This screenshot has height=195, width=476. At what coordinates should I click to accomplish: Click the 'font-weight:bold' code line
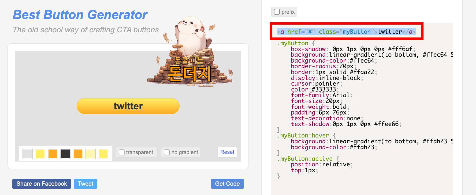tap(320, 107)
